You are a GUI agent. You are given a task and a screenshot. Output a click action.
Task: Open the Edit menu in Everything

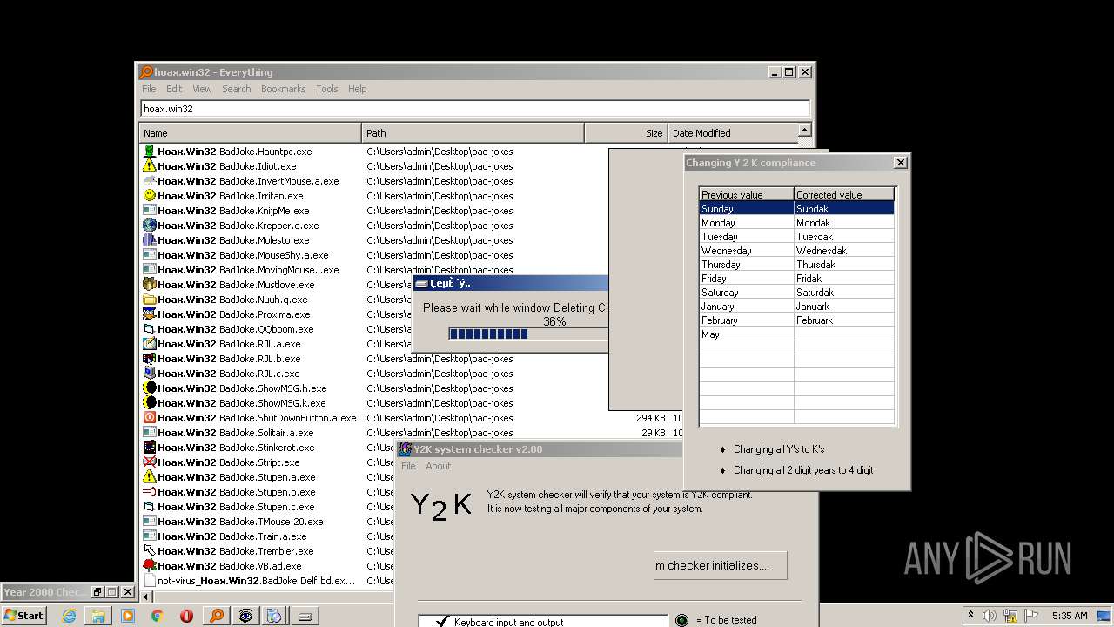tap(174, 89)
